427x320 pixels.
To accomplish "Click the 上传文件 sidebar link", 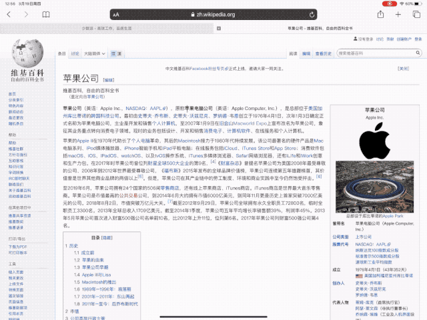I will (x=16, y=284).
